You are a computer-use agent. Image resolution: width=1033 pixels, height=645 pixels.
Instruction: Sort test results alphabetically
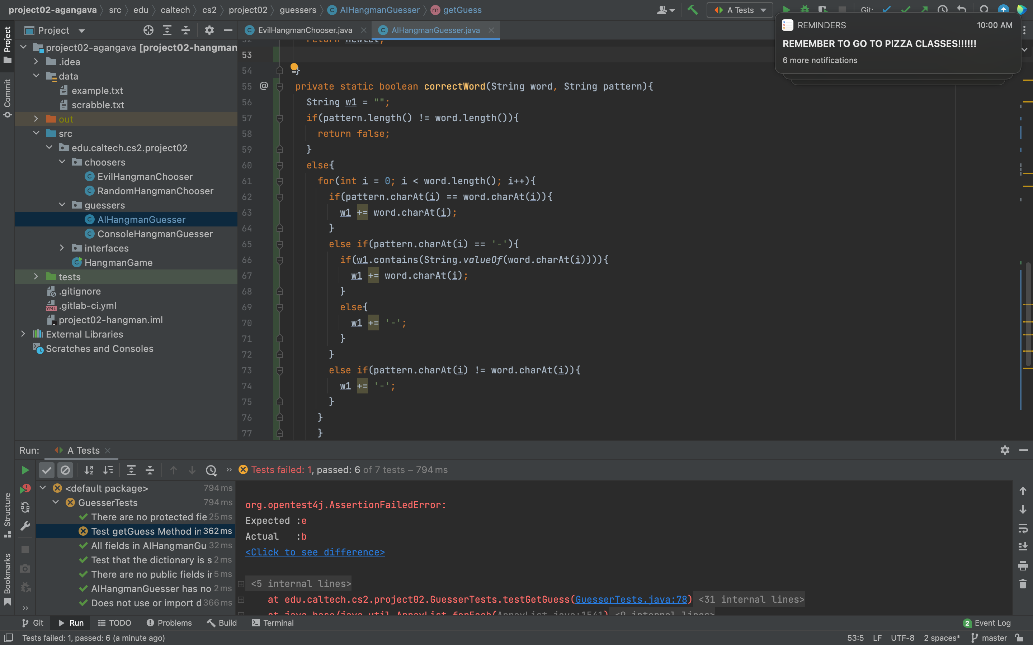(89, 470)
